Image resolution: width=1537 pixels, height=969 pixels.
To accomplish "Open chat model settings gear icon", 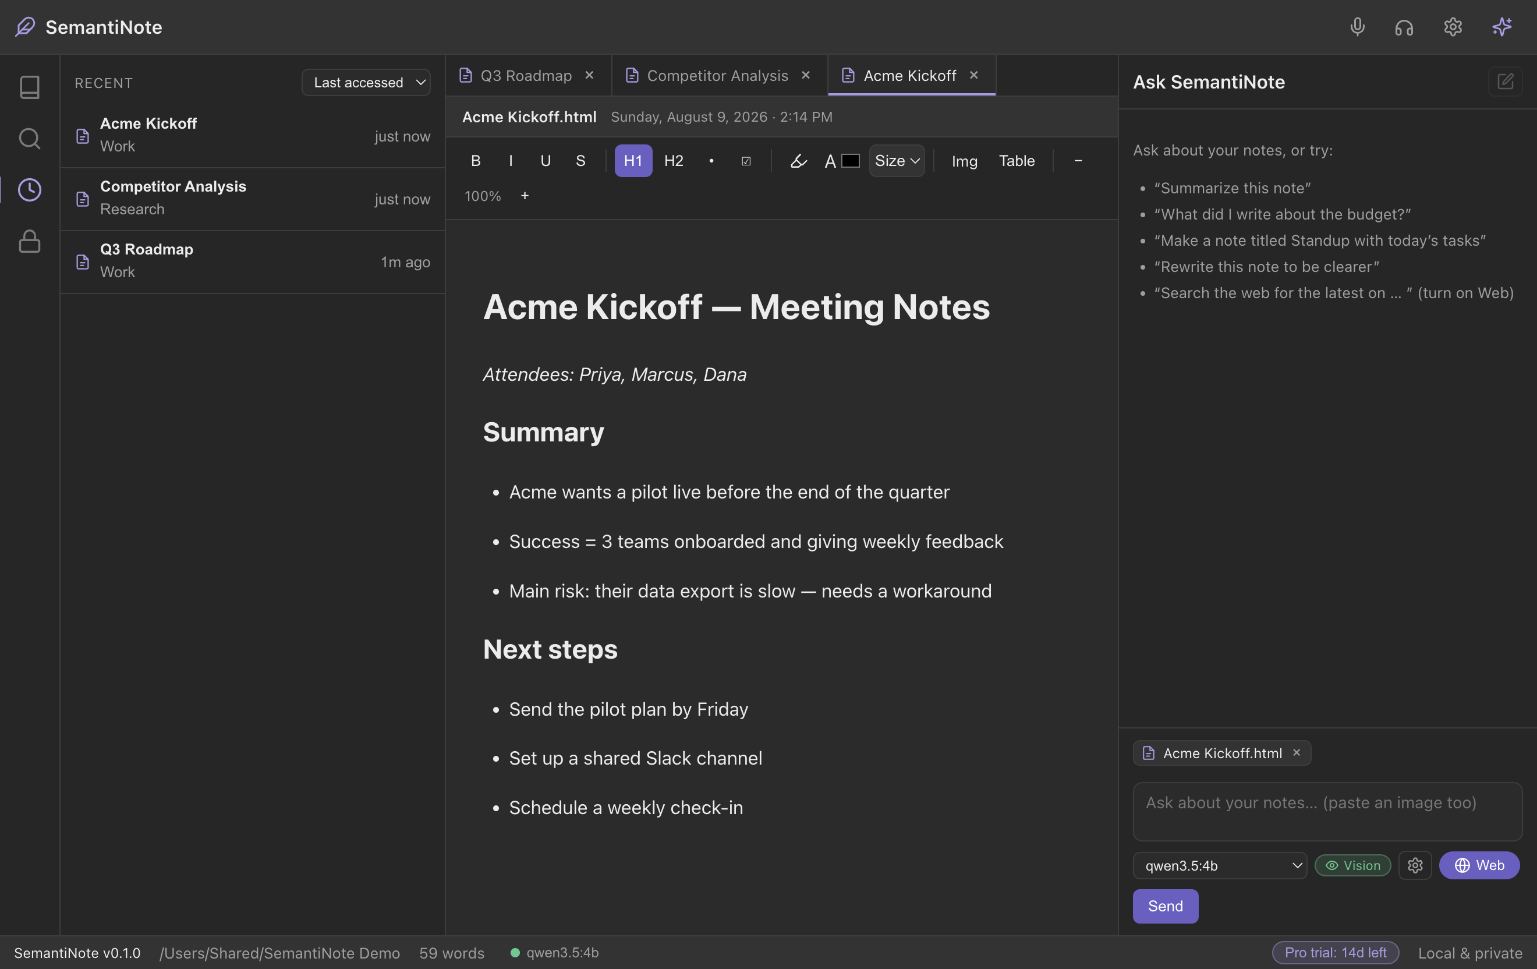I will point(1415,865).
